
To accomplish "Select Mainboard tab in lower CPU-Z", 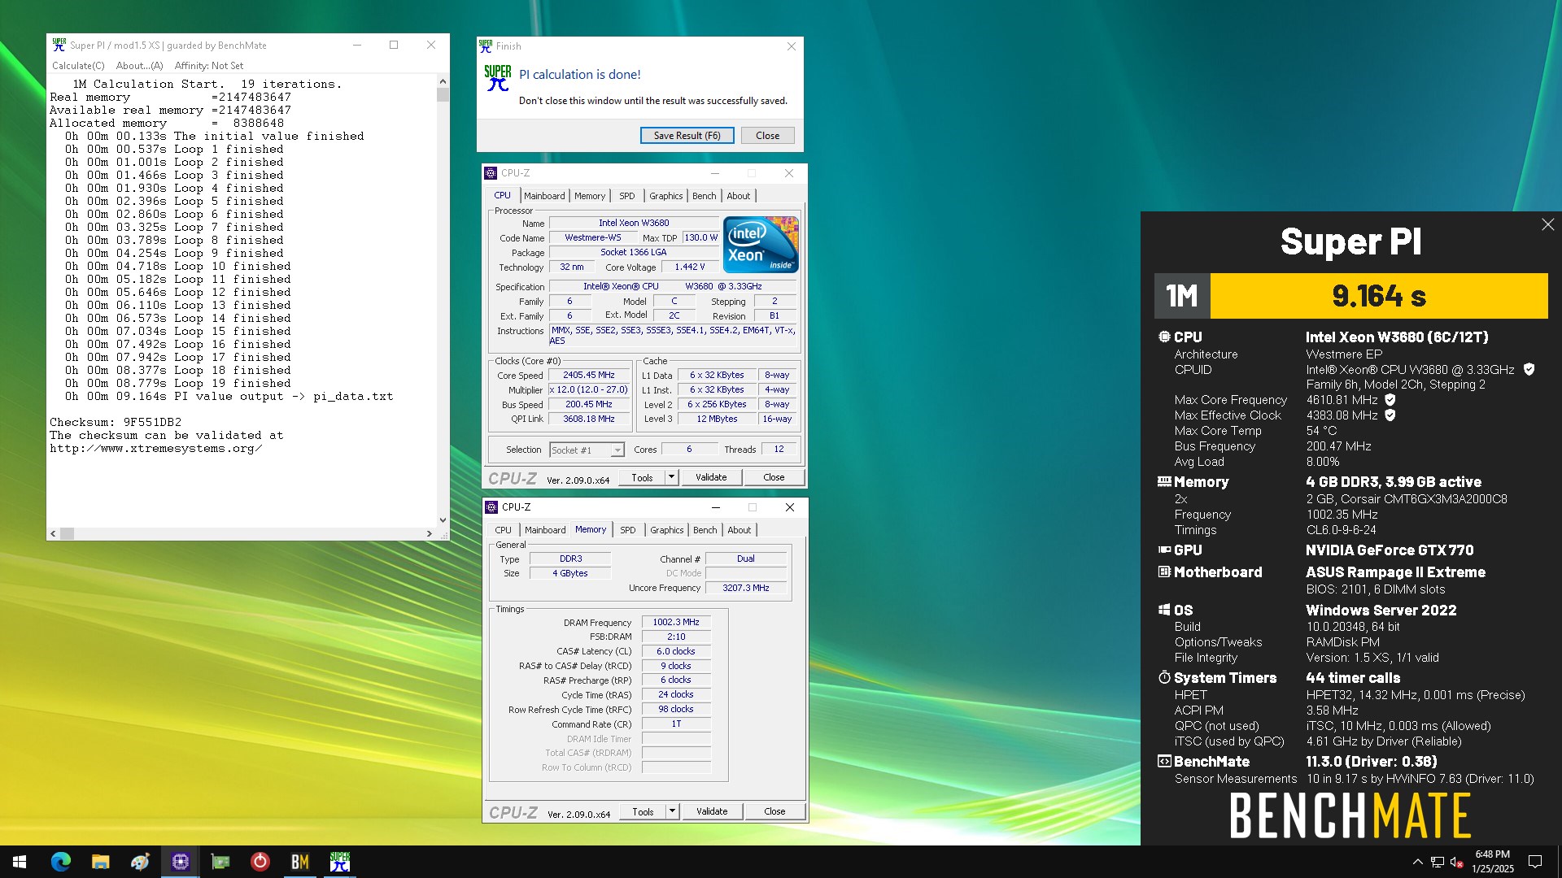I will (545, 530).
